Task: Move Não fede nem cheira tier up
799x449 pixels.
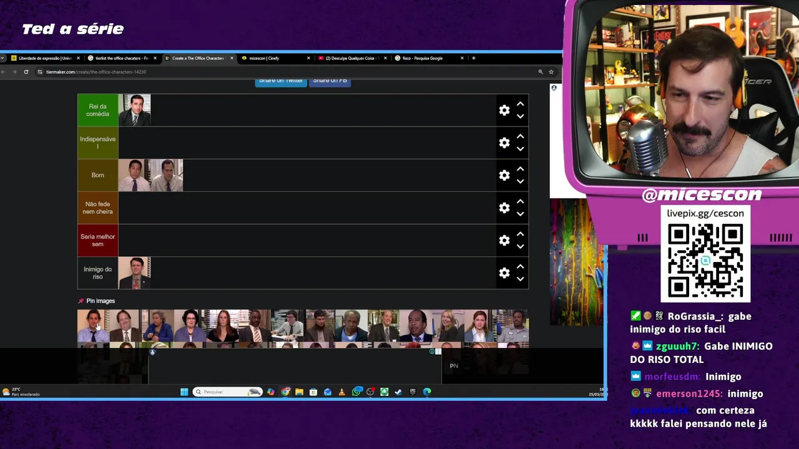Action: 520,201
